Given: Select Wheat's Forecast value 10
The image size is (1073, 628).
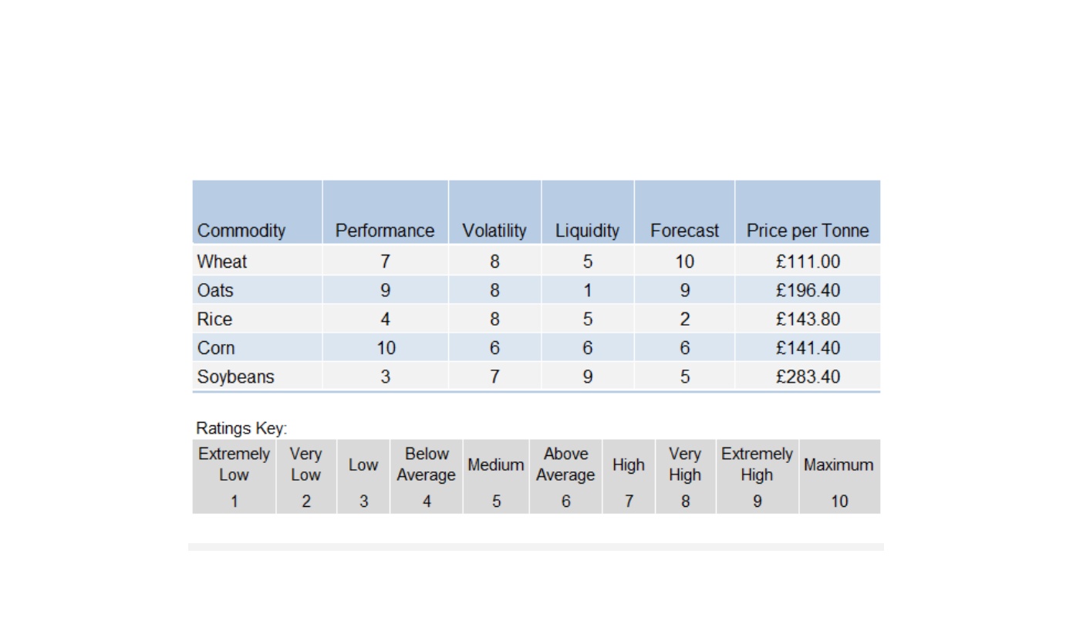Looking at the screenshot, I should [x=684, y=262].
